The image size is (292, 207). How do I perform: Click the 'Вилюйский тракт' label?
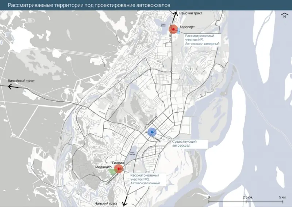point(21,81)
